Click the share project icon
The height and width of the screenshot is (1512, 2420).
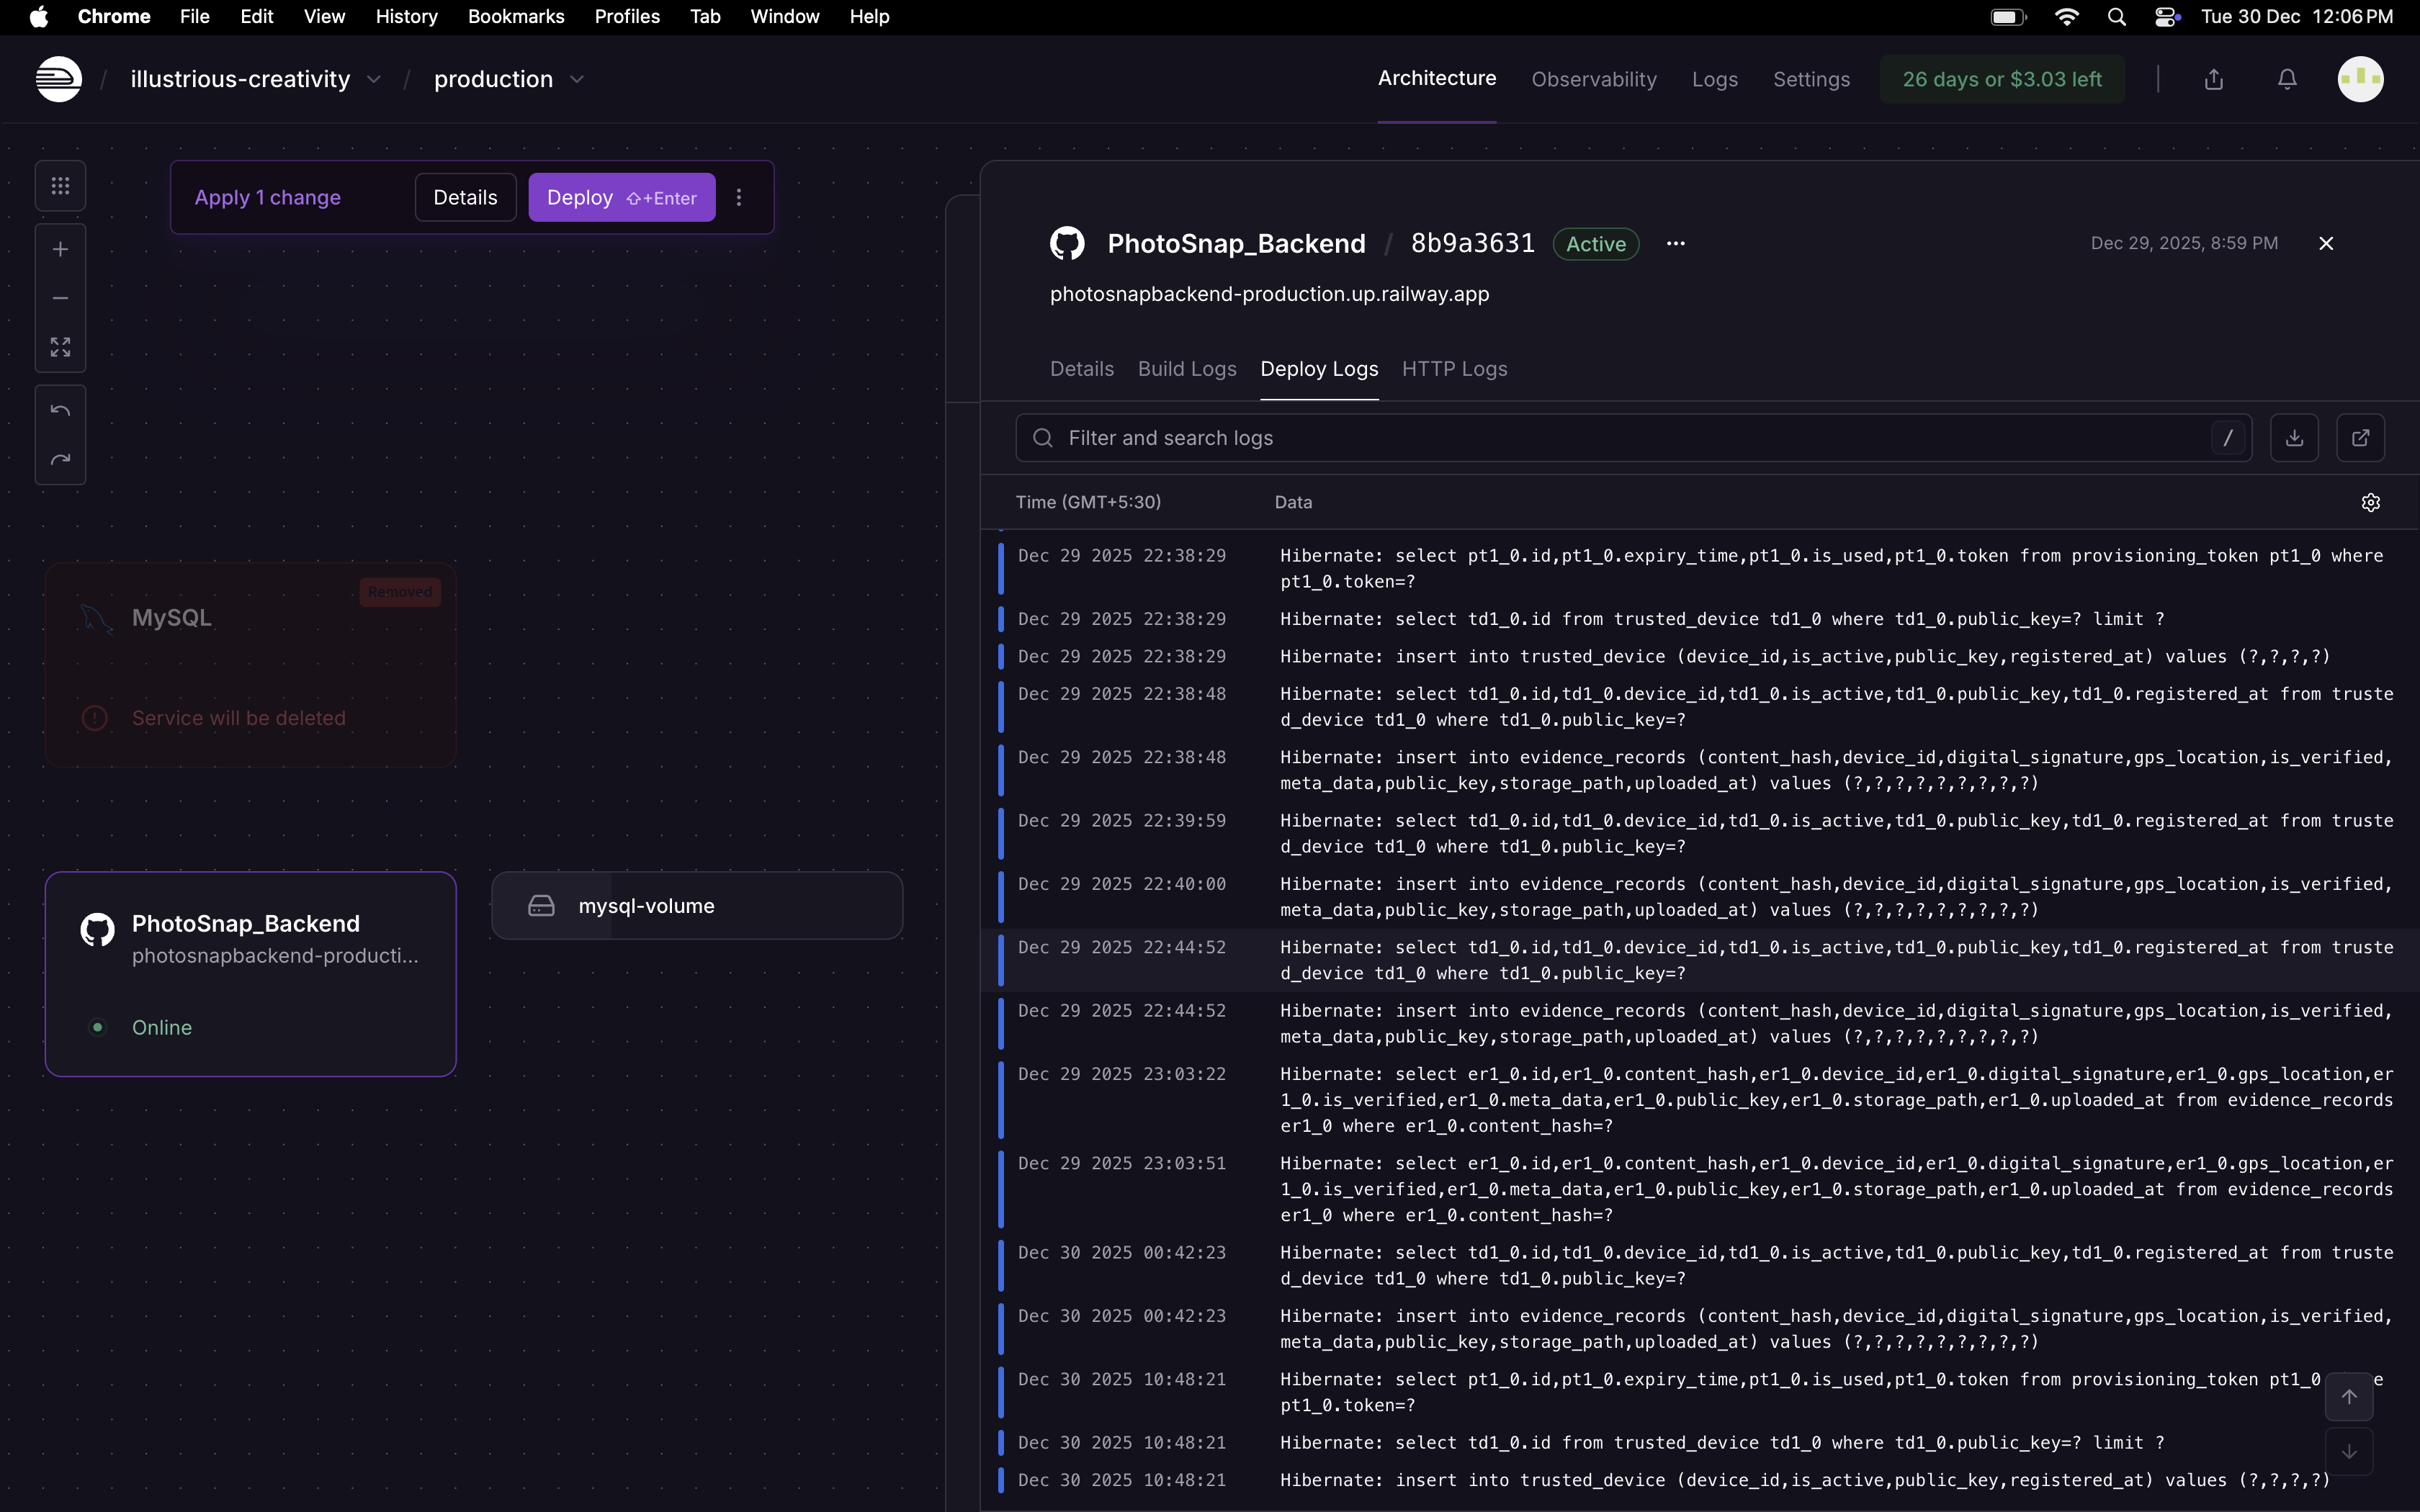click(x=2214, y=79)
